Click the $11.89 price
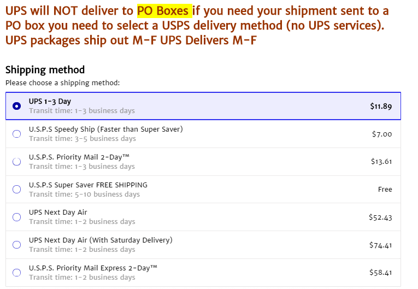The width and height of the screenshot is (418, 289). pos(381,107)
